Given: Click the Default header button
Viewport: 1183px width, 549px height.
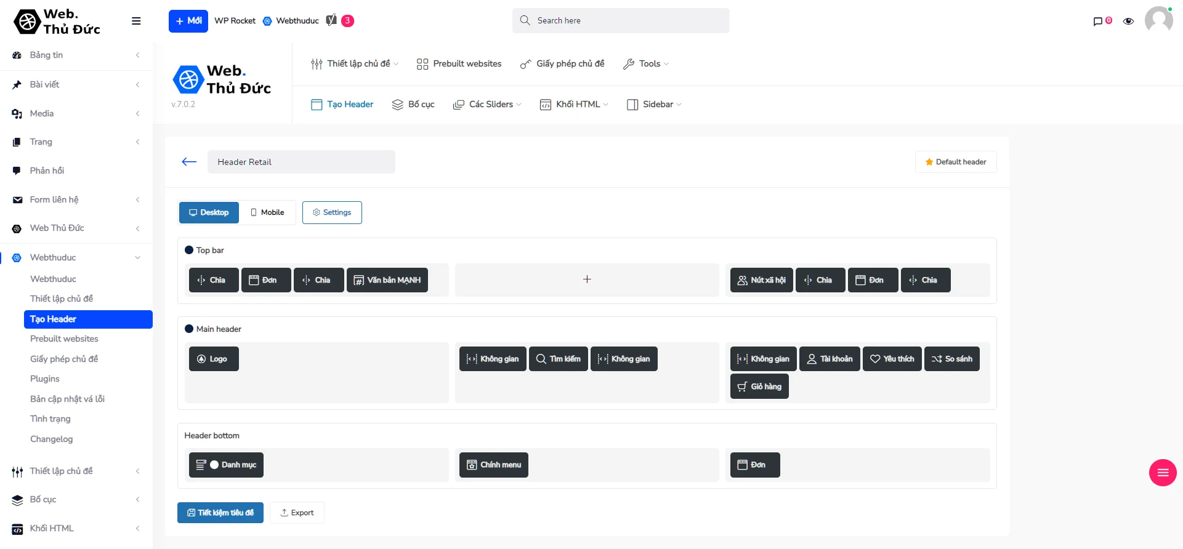Looking at the screenshot, I should (955, 162).
